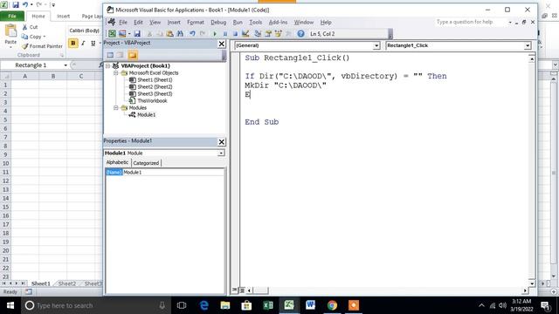Open Project Explorer toolbar icon
Image resolution: width=559 pixels, height=314 pixels.
258,34
